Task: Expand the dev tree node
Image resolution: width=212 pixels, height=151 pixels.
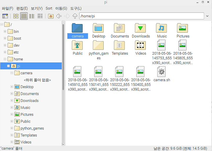Action: pos(5,45)
